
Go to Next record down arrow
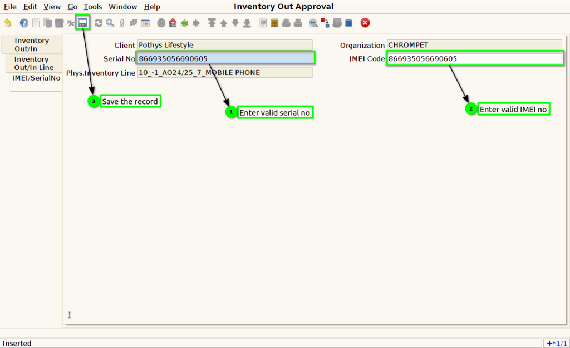[x=235, y=23]
